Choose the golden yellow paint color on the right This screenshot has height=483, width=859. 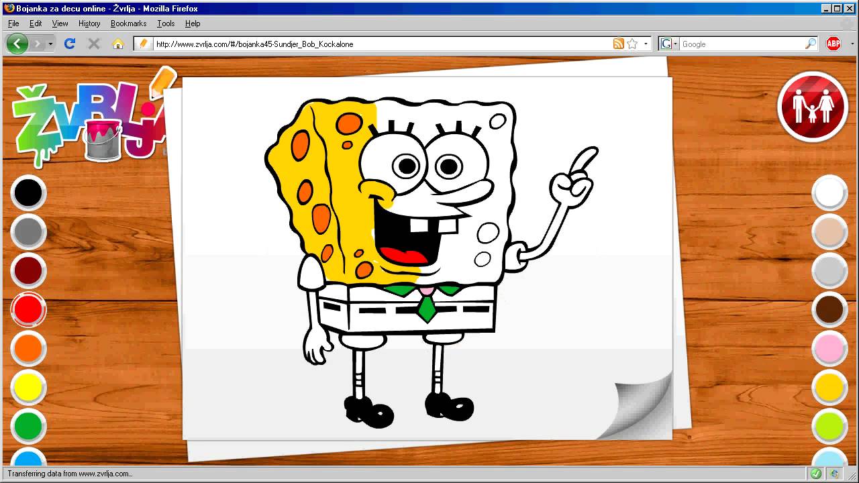(829, 388)
